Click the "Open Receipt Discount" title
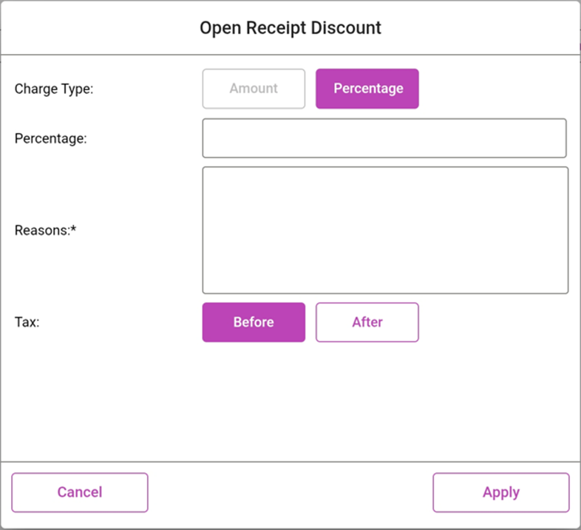 click(290, 28)
